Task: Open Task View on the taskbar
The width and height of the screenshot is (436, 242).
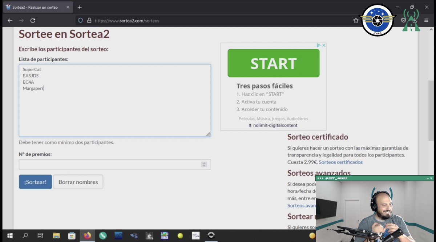Action: coord(40,235)
